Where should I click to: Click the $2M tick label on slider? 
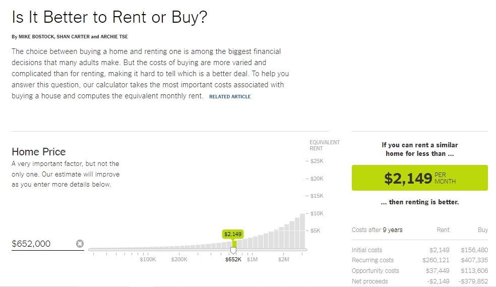coord(284,259)
